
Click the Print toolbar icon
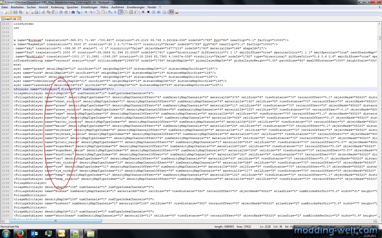[36, 12]
